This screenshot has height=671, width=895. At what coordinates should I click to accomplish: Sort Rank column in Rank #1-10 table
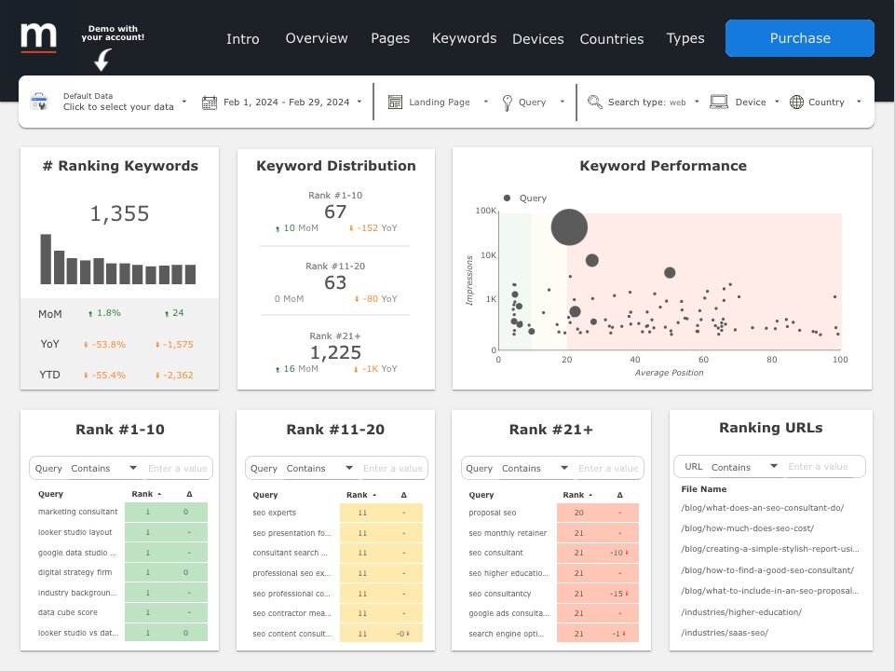tap(146, 494)
